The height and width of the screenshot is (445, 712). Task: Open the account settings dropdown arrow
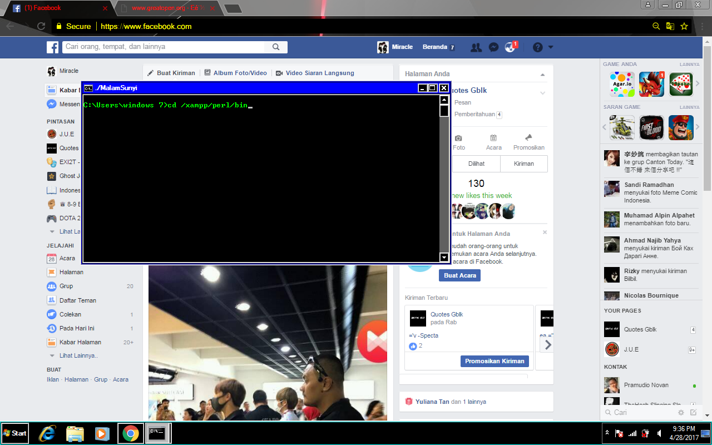tap(551, 47)
